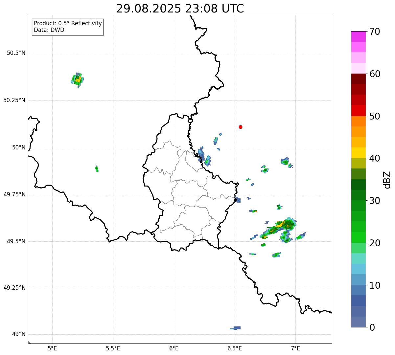
Task: Click the 6°E longitude label
Action: pos(174,348)
